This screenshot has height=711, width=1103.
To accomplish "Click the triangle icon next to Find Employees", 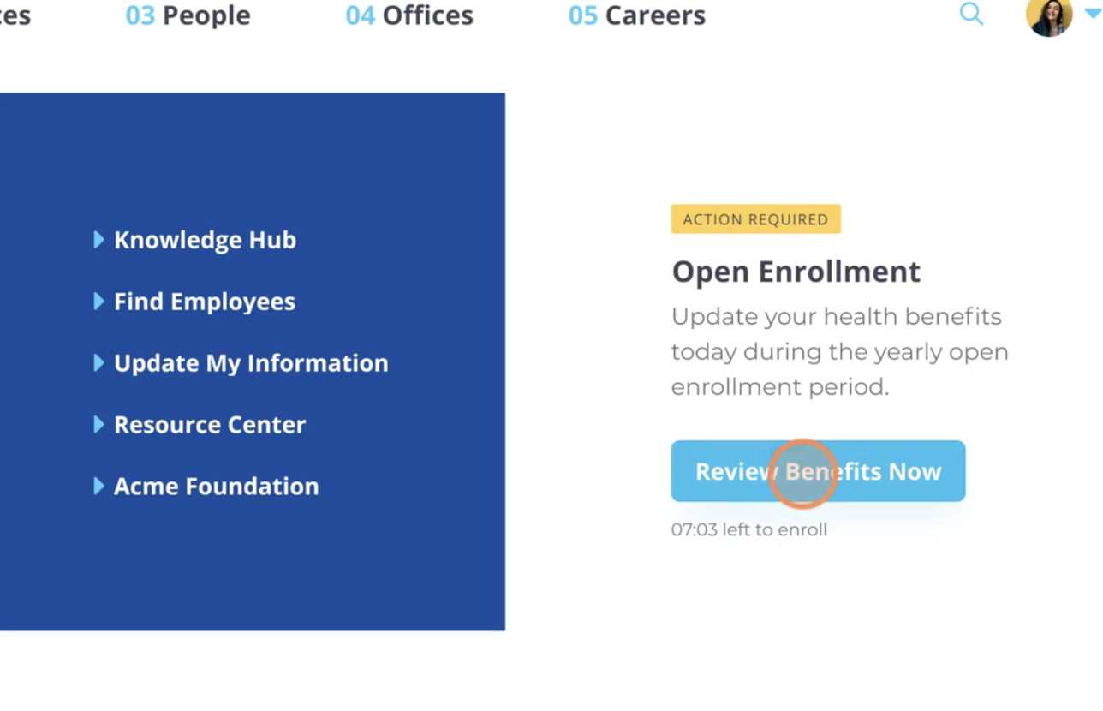I will 98,302.
